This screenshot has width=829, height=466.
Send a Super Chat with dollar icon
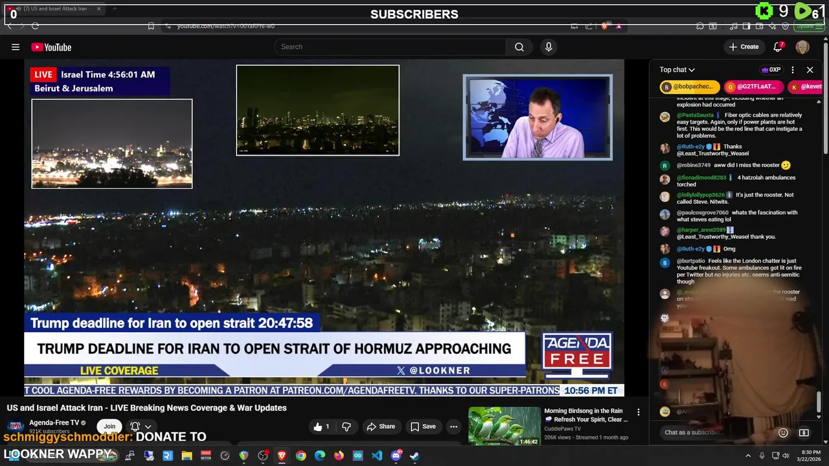point(804,432)
